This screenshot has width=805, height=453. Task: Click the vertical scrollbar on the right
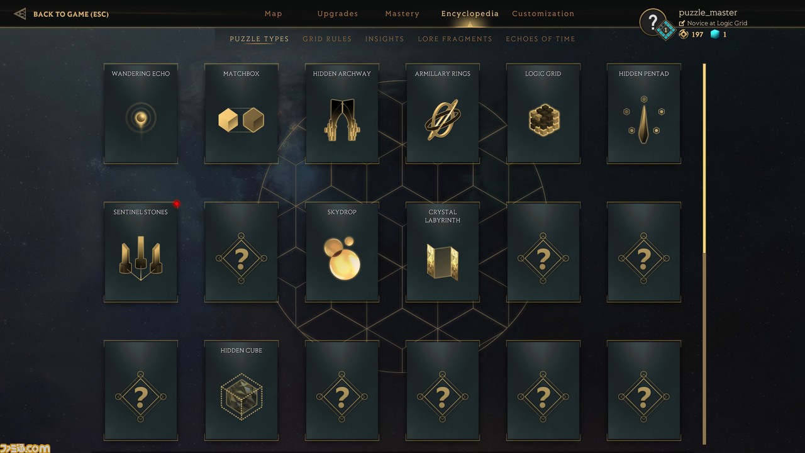pyautogui.click(x=704, y=252)
